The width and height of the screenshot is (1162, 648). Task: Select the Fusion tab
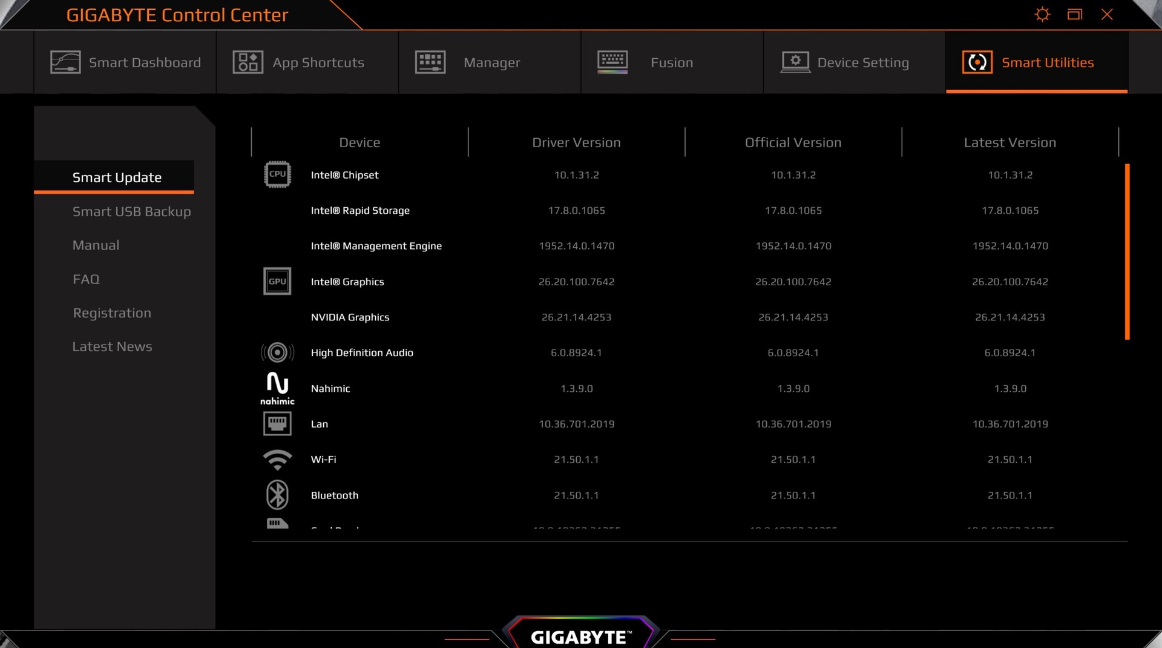click(x=672, y=62)
